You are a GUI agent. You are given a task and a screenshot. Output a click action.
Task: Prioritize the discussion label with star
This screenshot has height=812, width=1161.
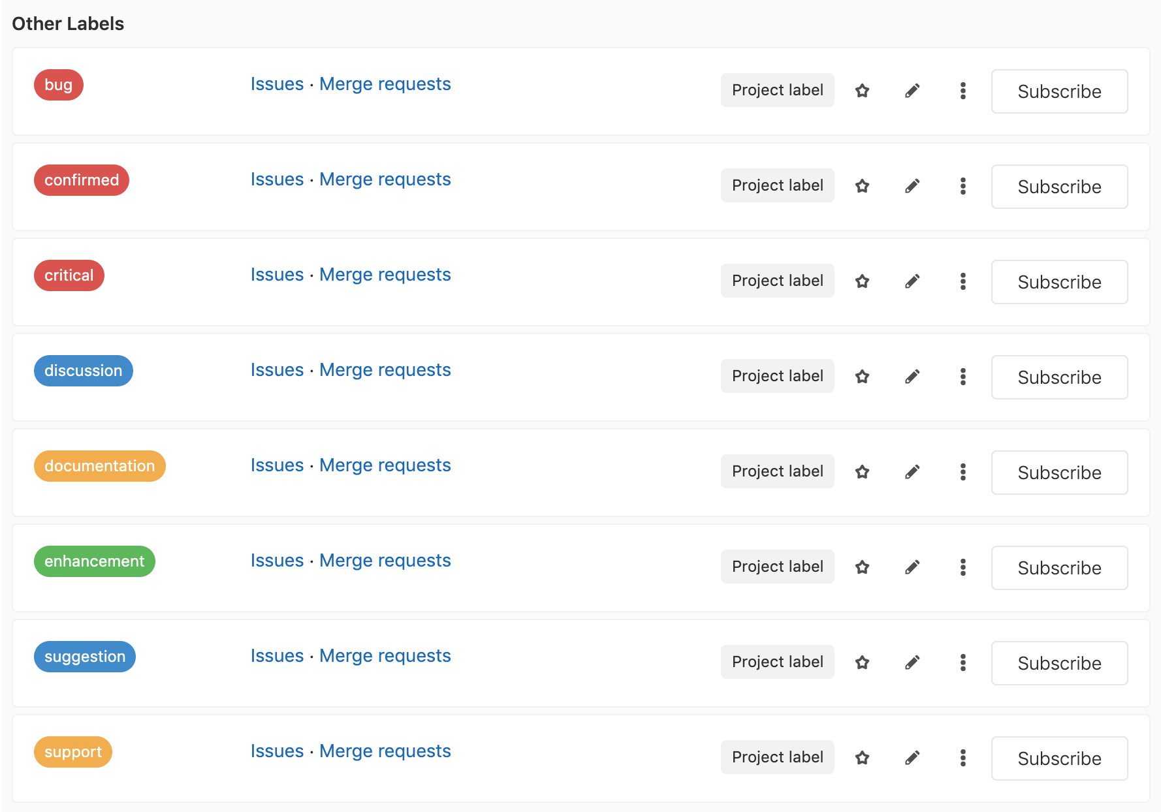862,377
